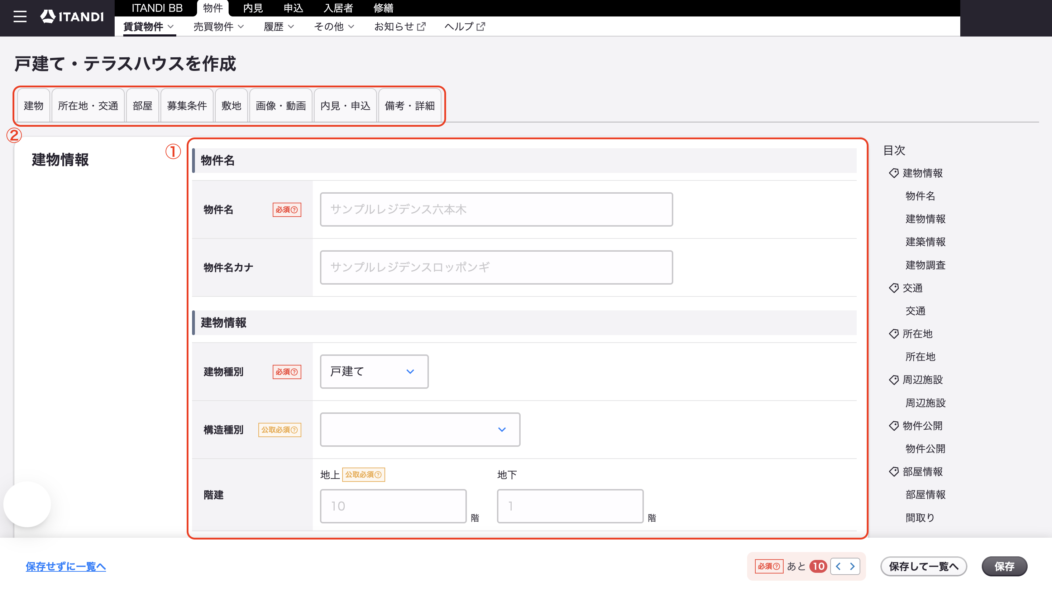Image resolution: width=1052 pixels, height=595 pixels.
Task: Jump to 部屋情報 heading in 目次
Action: 923,471
